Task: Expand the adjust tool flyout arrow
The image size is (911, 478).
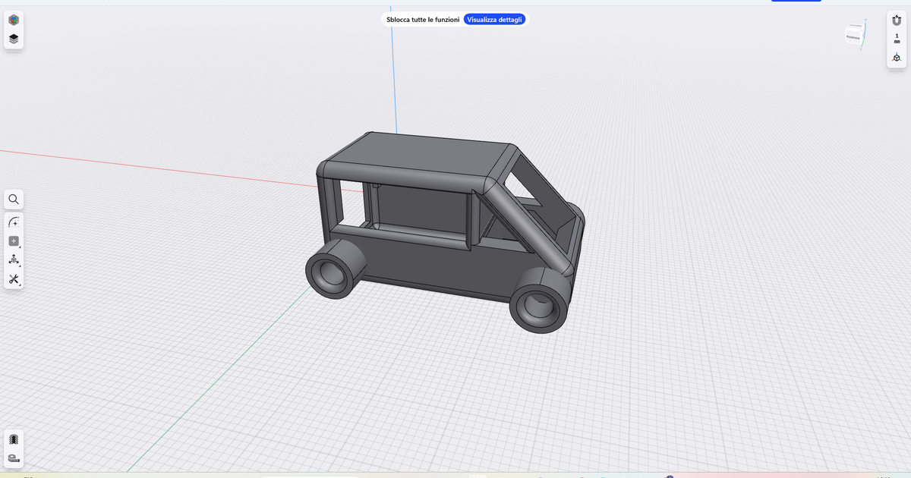Action: [x=20, y=286]
